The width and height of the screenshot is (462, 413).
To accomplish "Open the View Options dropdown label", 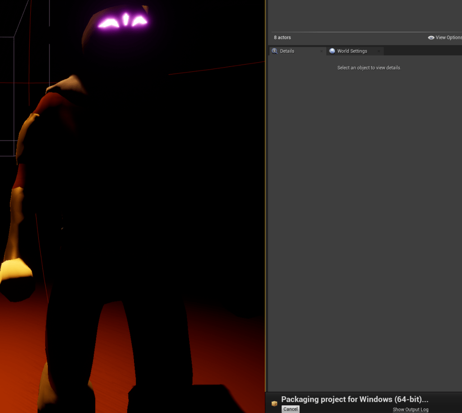I will [448, 38].
